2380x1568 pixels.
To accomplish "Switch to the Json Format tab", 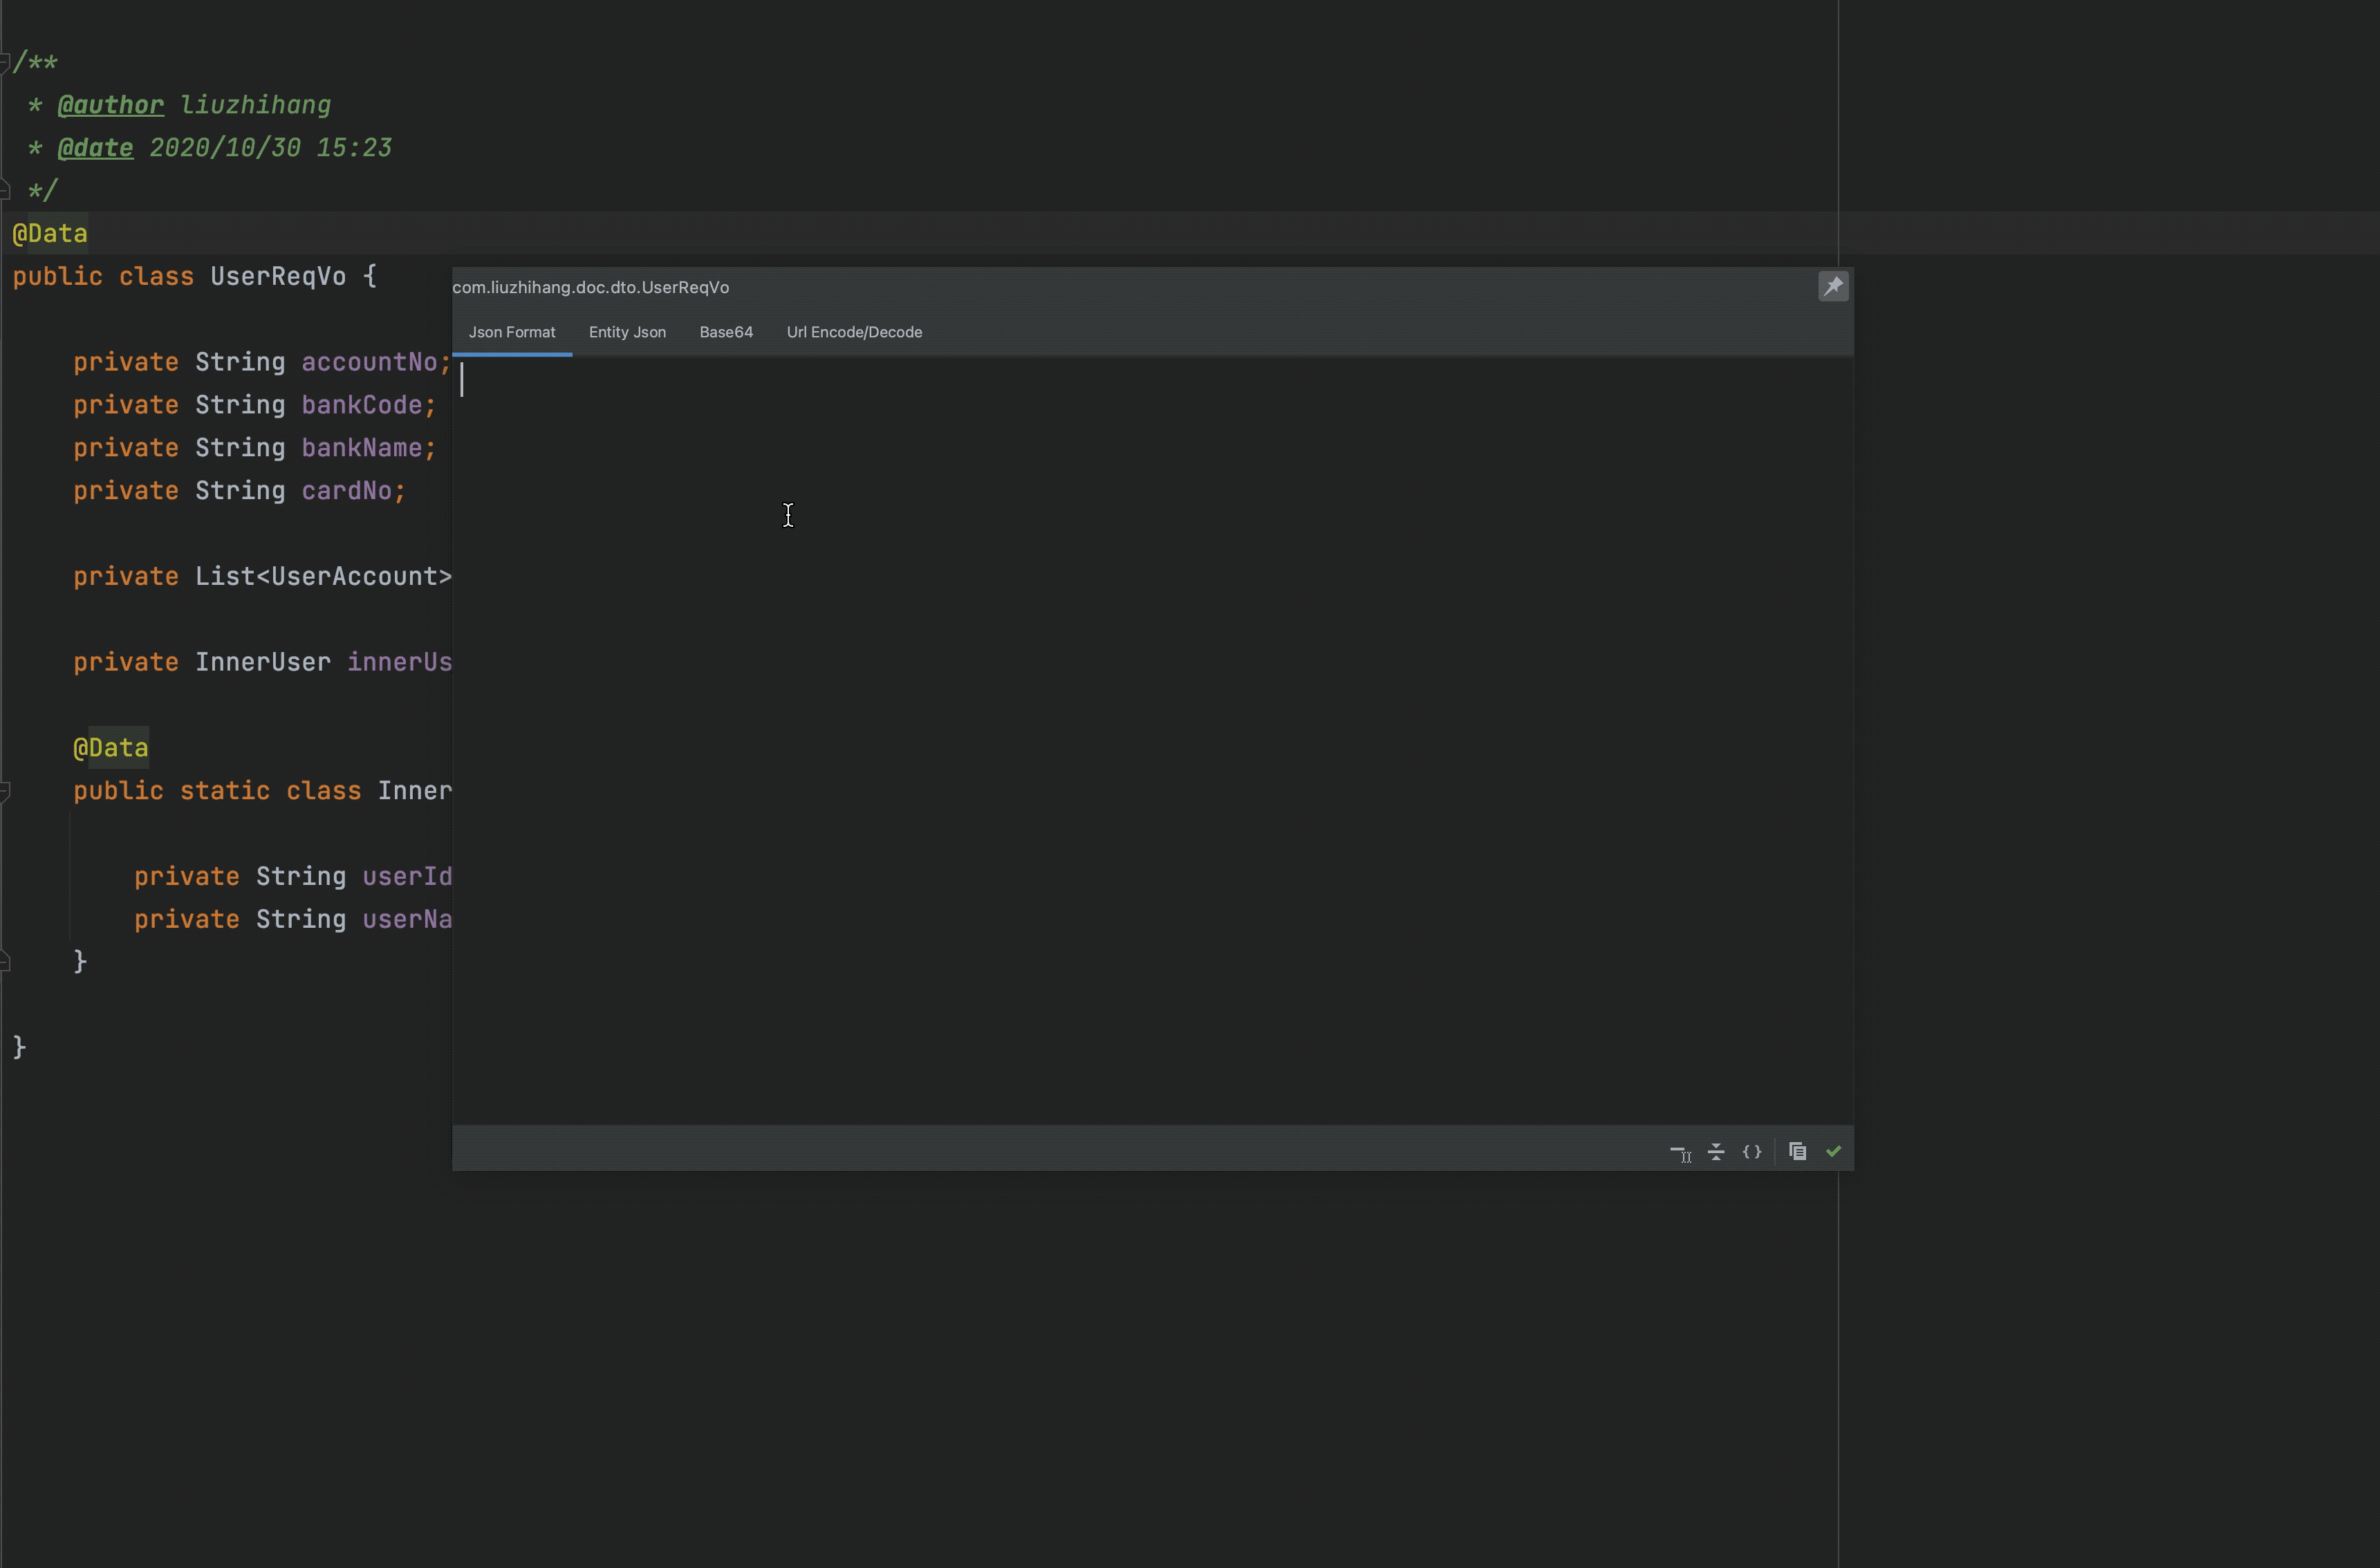I will point(512,332).
